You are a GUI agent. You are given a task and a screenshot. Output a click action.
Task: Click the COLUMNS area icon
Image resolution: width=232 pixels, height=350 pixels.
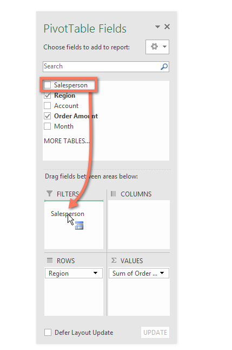pyautogui.click(x=114, y=194)
